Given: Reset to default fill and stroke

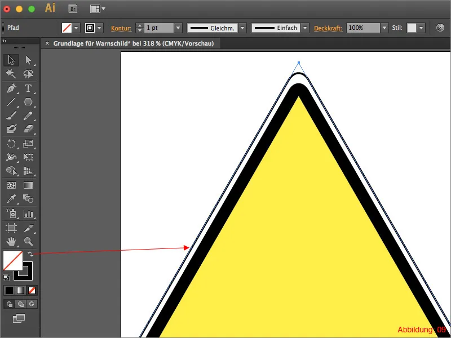Looking at the screenshot, I should pyautogui.click(x=6, y=278).
